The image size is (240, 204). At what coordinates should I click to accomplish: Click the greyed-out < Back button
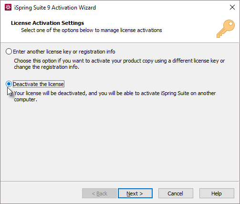pyautogui.click(x=99, y=193)
